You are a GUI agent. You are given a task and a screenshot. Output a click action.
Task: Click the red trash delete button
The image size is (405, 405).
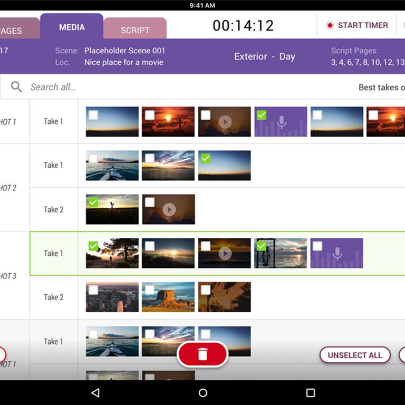tap(202, 354)
